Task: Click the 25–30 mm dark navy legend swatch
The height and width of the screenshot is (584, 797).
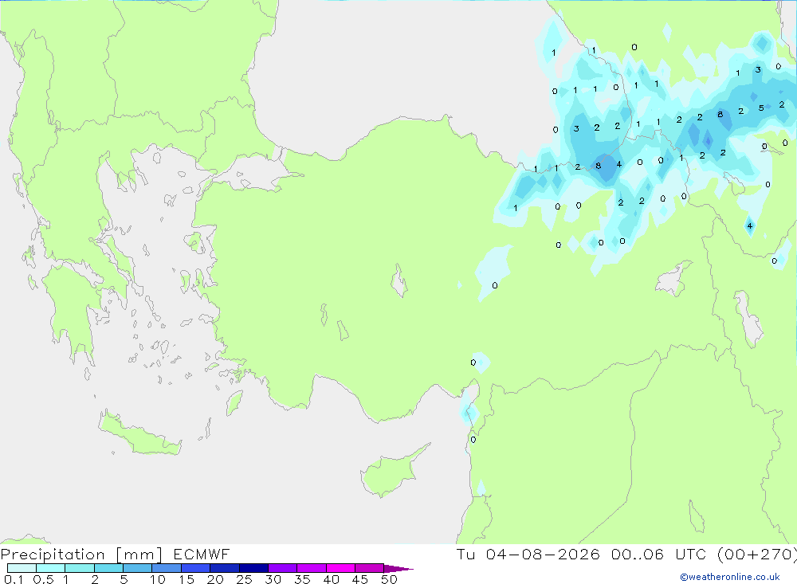Action: click(x=253, y=568)
